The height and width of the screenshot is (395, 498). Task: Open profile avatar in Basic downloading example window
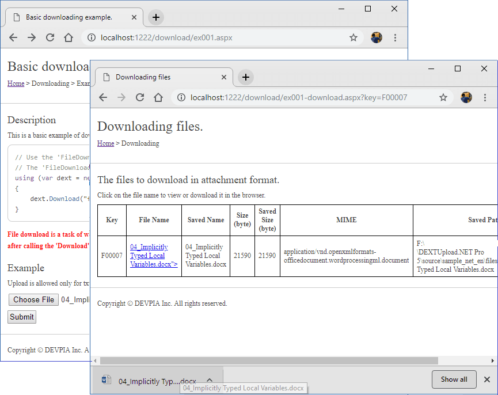click(377, 37)
